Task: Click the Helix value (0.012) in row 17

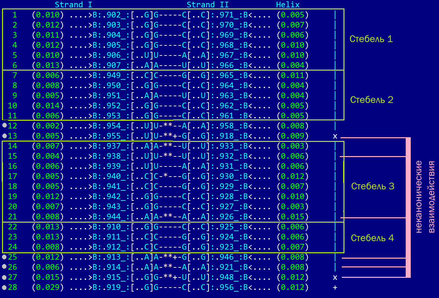Action: pyautogui.click(x=293, y=176)
